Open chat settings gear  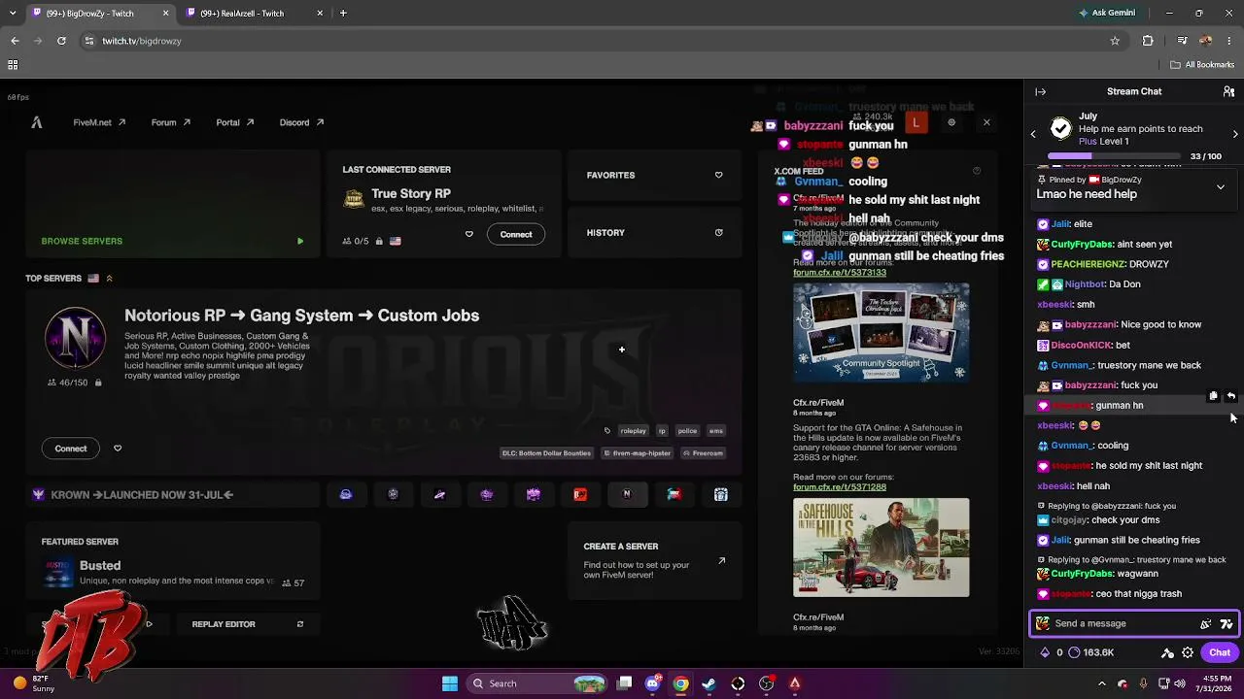point(1188,652)
